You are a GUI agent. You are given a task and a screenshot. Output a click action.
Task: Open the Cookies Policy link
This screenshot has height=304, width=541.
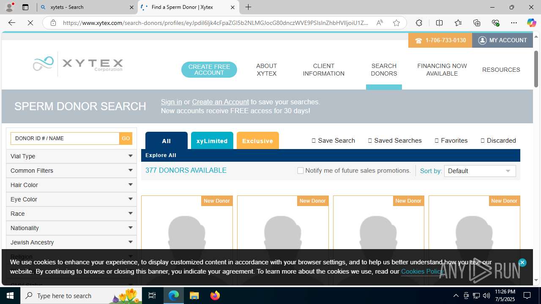[x=423, y=271]
